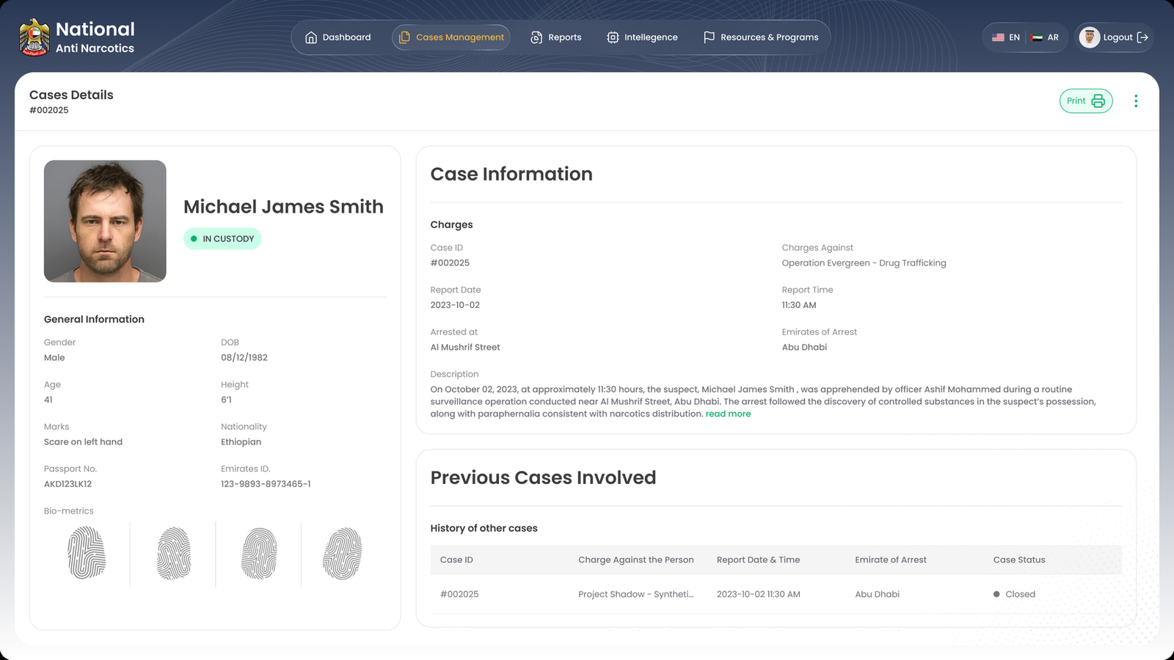Viewport: 1174px width, 660px height.
Task: Click the 2023-10-02 11:30 AM table cell
Action: [759, 595]
